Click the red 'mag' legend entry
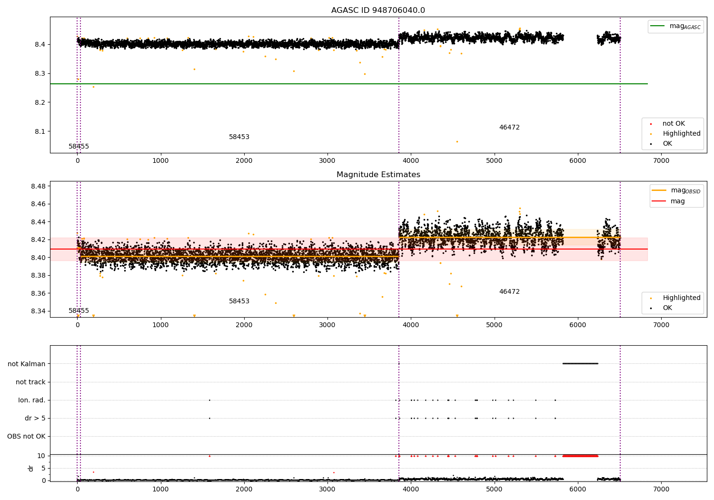 668,201
